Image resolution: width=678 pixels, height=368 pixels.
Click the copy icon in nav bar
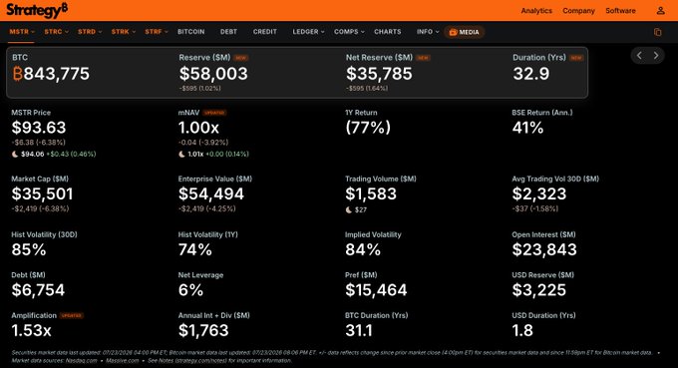[x=658, y=32]
